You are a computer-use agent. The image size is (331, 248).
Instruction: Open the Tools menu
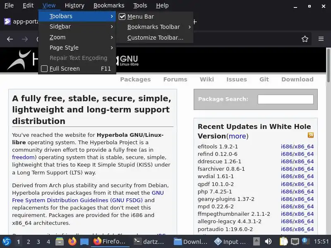coord(140,5)
